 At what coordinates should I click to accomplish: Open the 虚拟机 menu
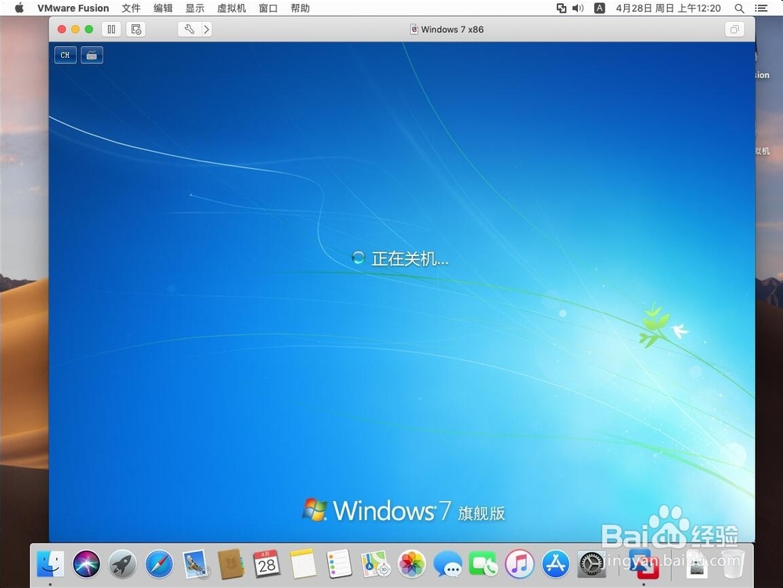tap(231, 9)
